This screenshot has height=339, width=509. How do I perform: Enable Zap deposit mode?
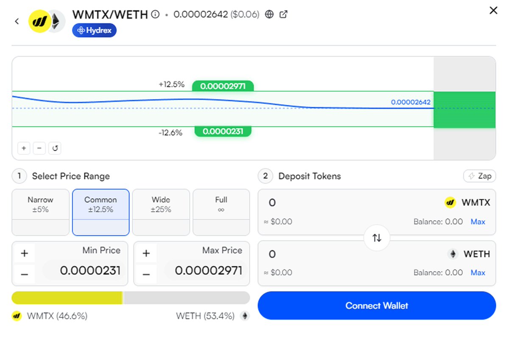[479, 176]
